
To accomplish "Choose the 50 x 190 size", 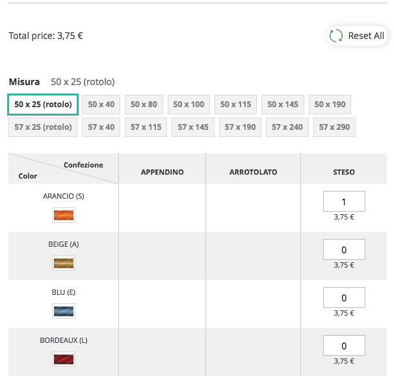I will point(330,105).
